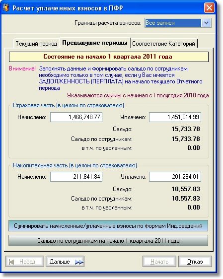The image size is (223, 279).
Task: Open the Границы расчета взносов dropdown arrow
Action: point(206,23)
